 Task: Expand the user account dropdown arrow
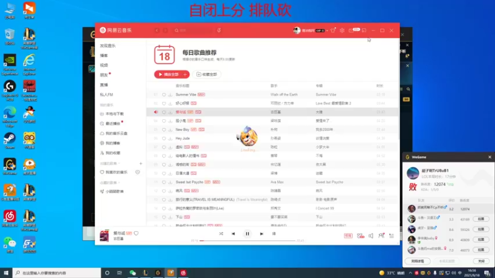(327, 30)
